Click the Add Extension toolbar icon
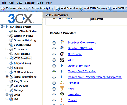 pyautogui.click(x=58, y=8)
